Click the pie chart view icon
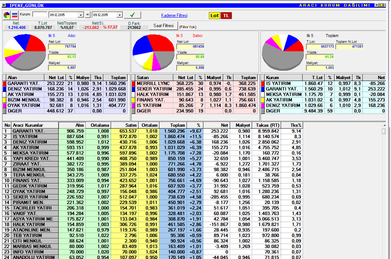This screenshot has height=259, width=391. pos(7,15)
